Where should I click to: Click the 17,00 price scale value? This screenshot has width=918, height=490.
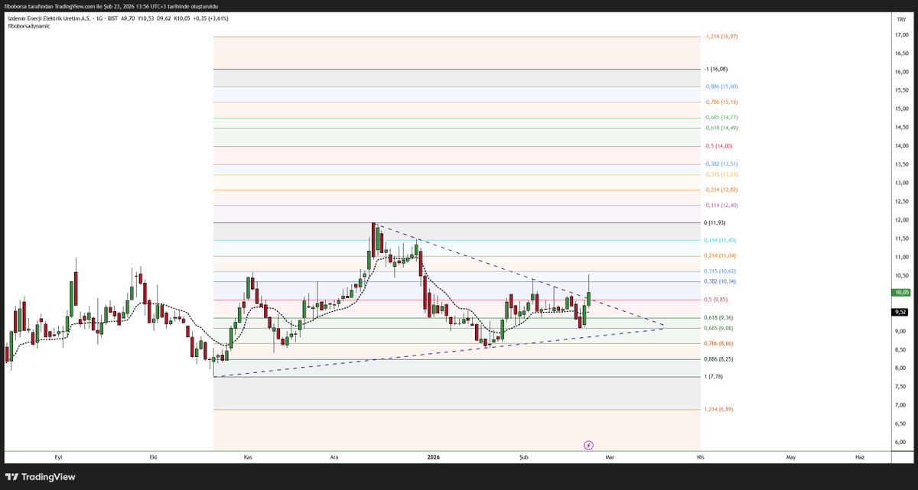click(901, 35)
